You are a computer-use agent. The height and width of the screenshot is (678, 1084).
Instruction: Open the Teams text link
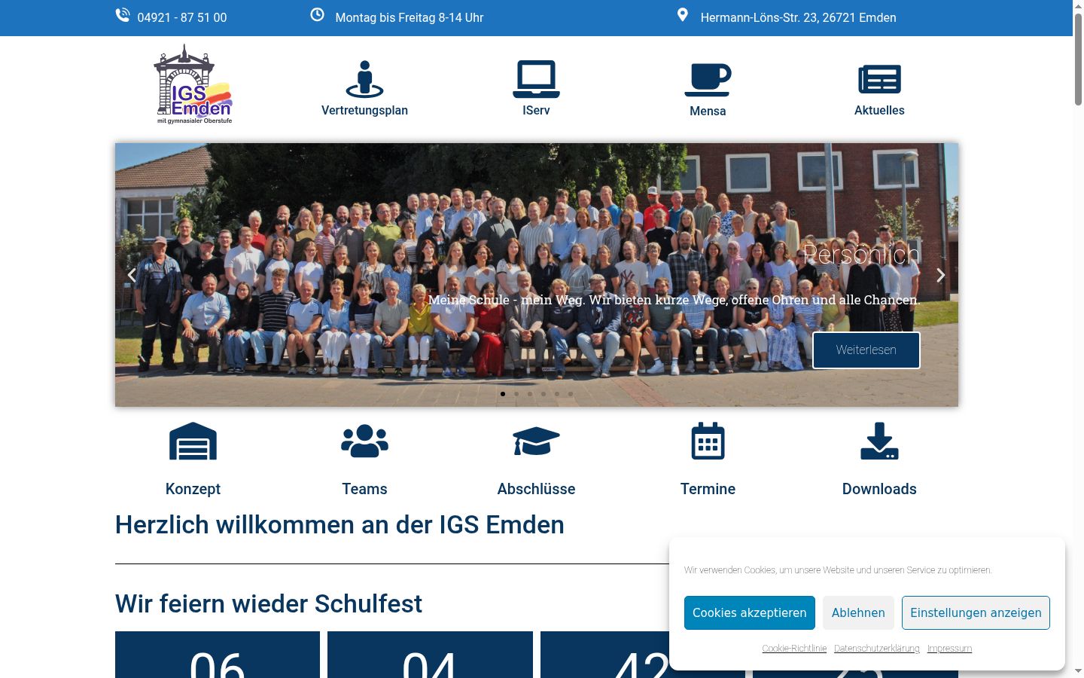pyautogui.click(x=364, y=489)
